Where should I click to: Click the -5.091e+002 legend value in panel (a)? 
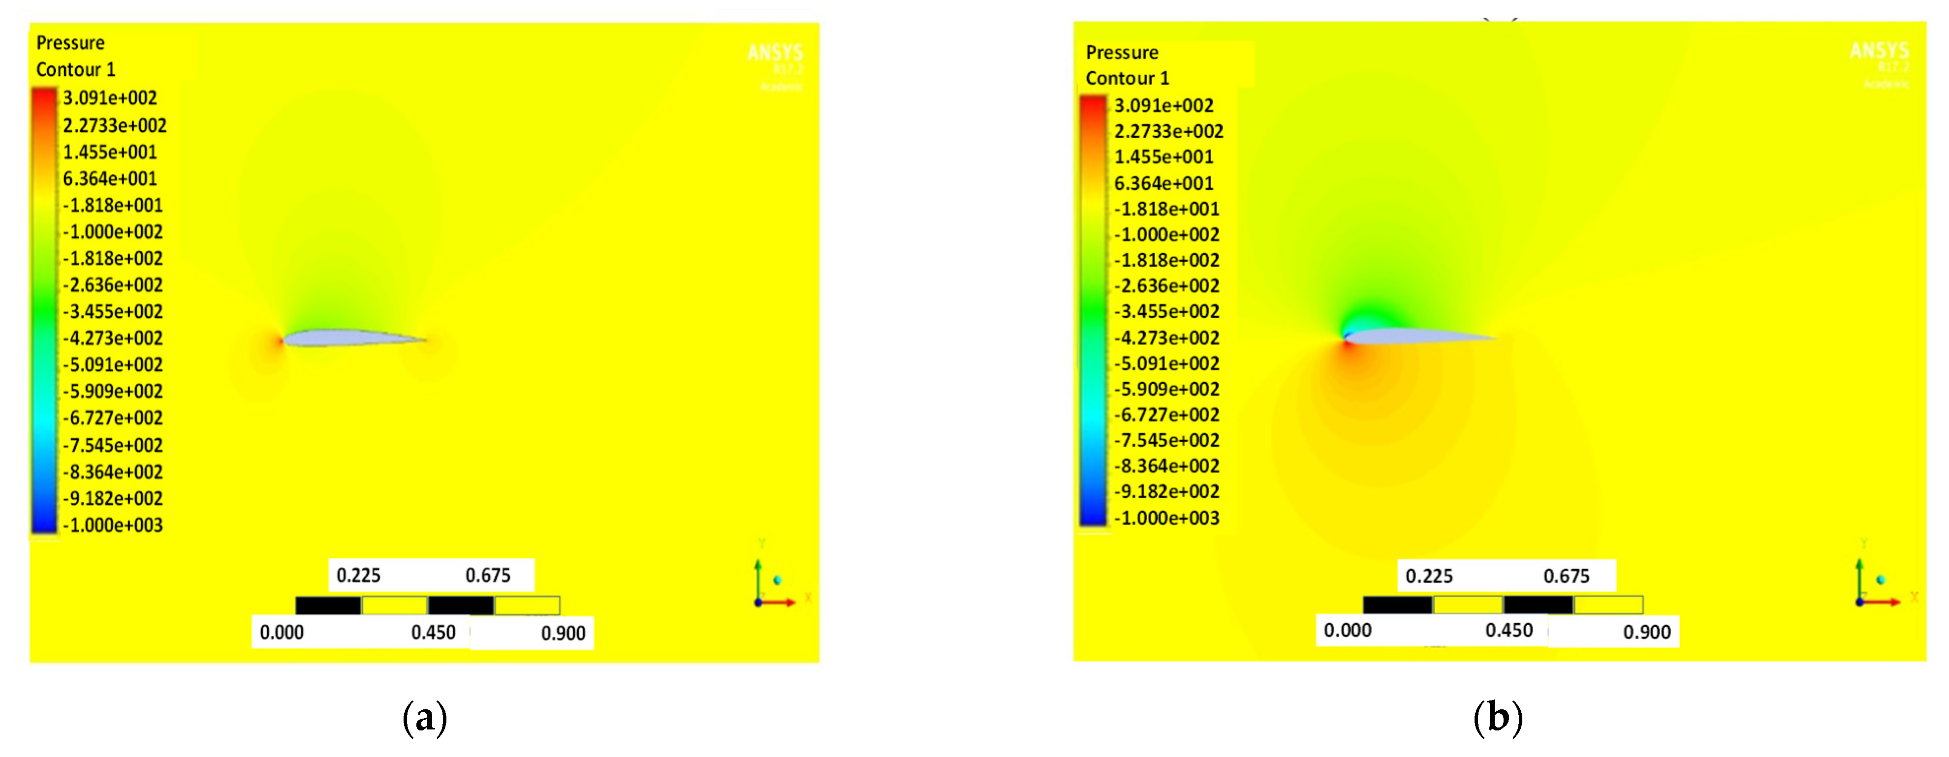pos(113,364)
